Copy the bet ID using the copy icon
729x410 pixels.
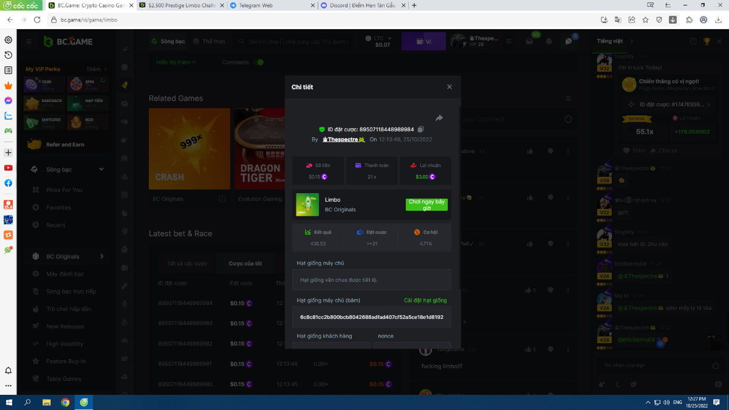[x=421, y=129]
